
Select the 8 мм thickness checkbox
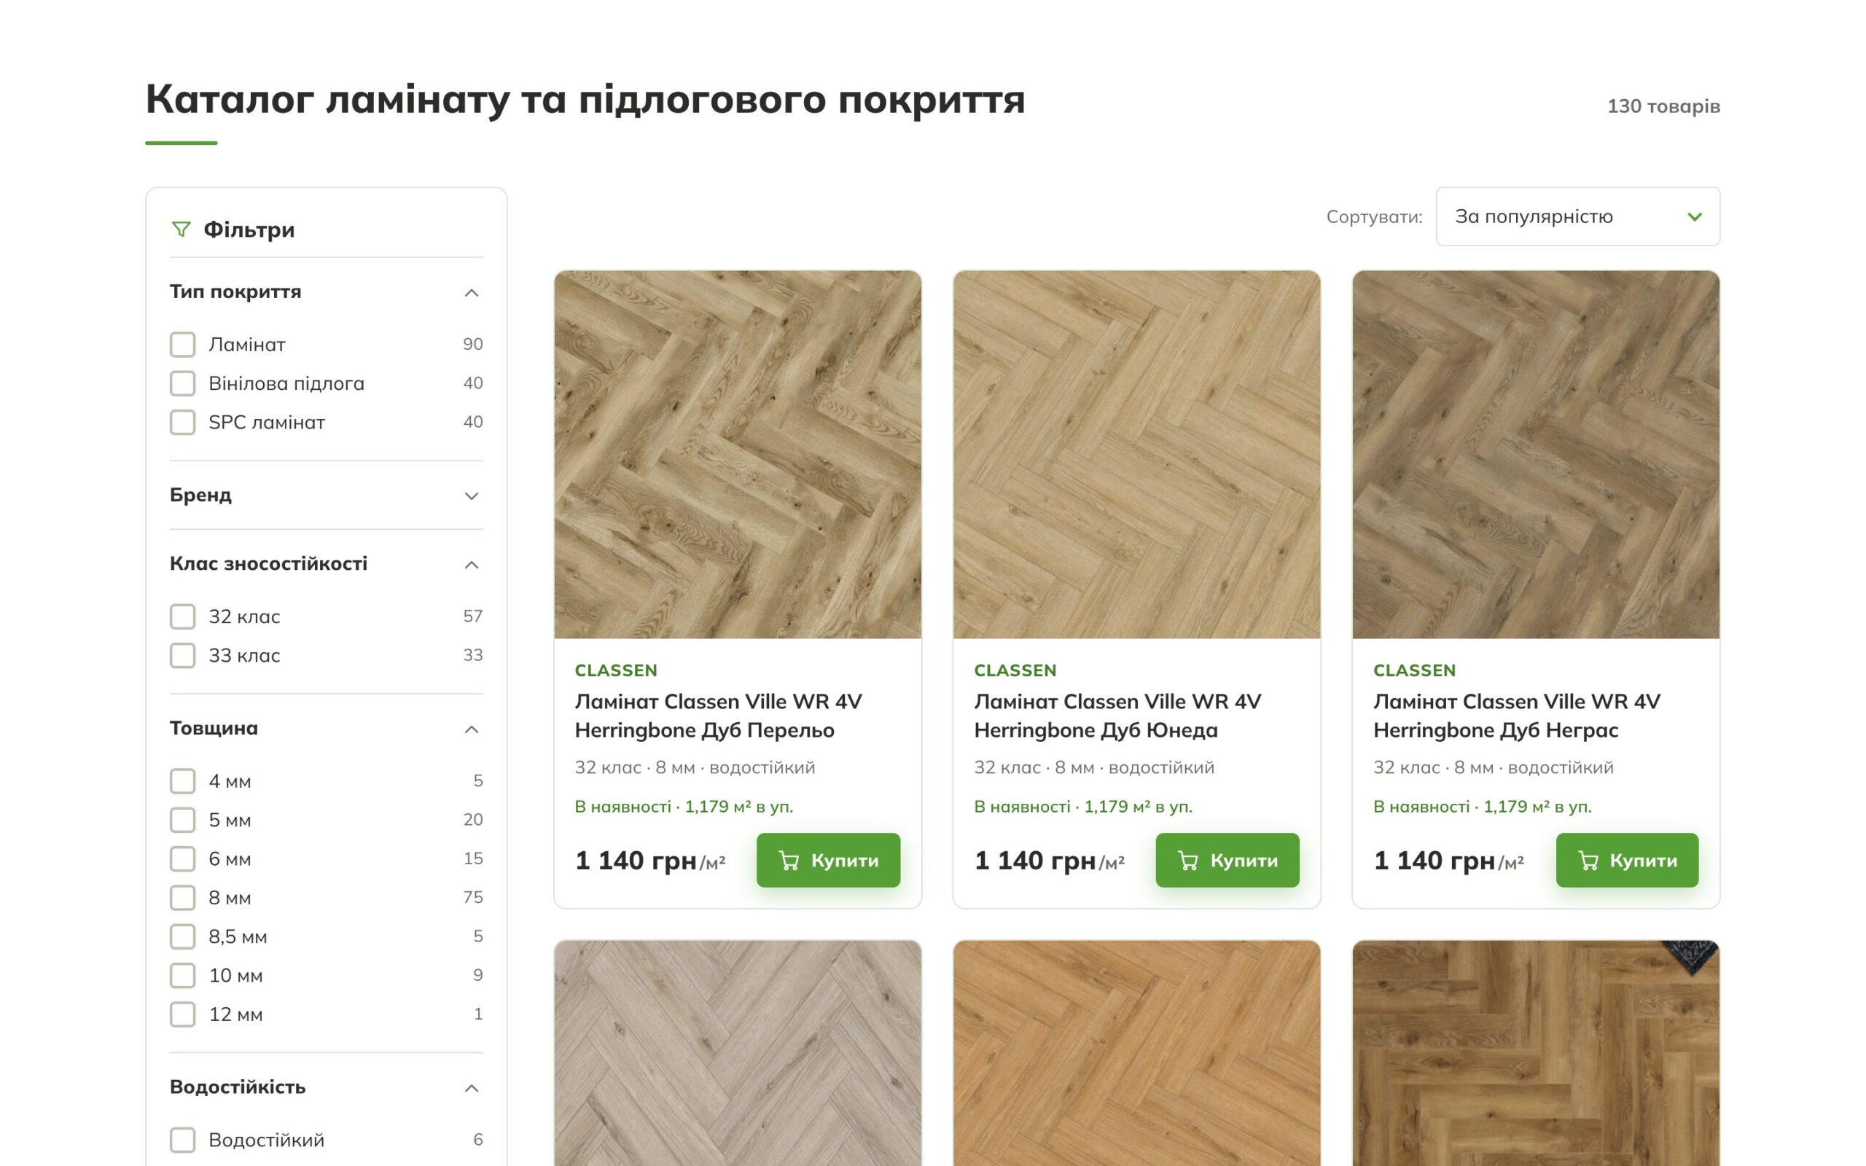(183, 898)
